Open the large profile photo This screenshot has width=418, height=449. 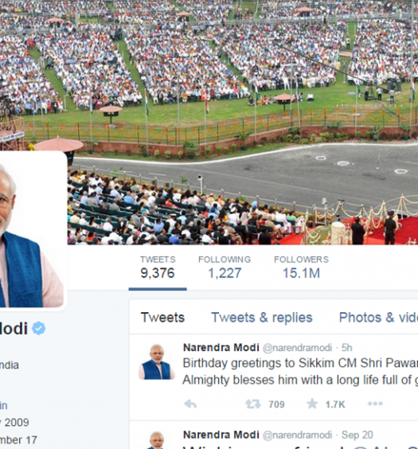point(32,231)
